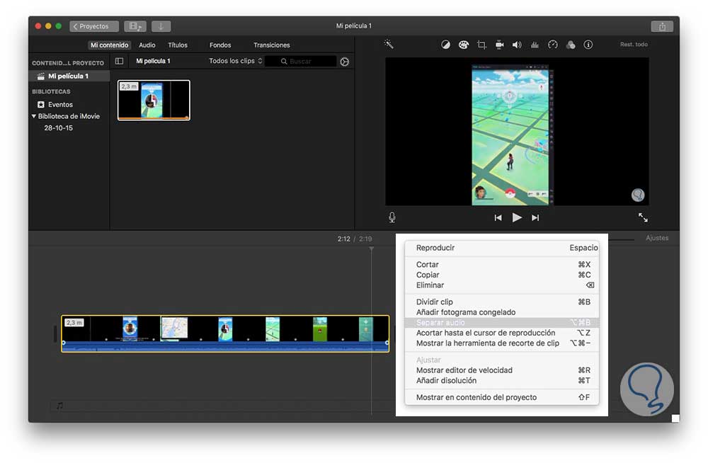Click the Buscar search field
Image resolution: width=708 pixels, height=463 pixels.
[x=301, y=62]
